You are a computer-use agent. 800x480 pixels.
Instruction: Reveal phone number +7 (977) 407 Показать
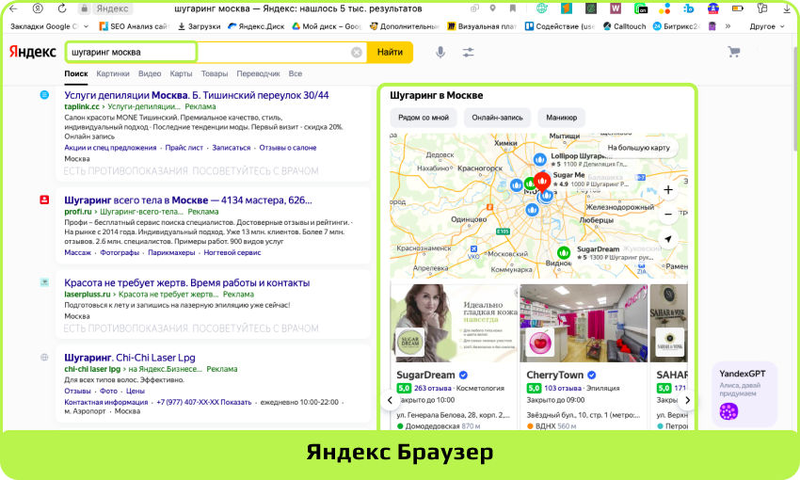204,402
